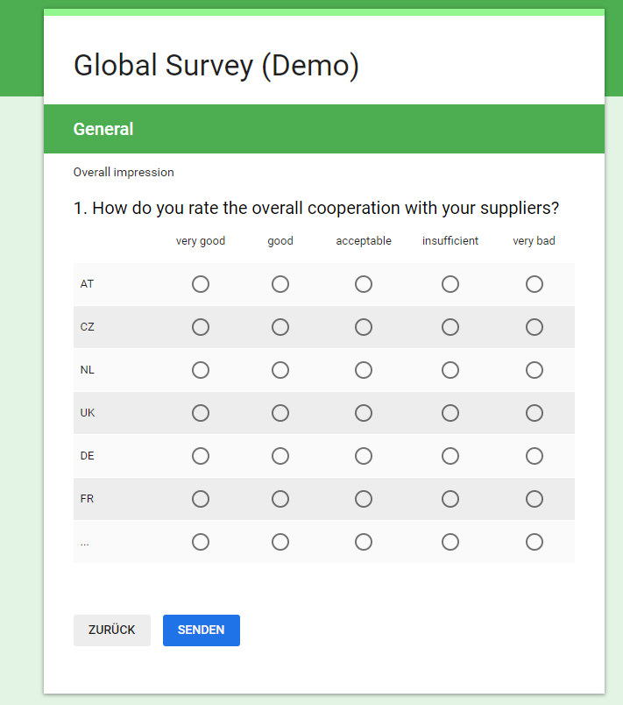Mark CZ cooperation as acceptable
623x705 pixels.
click(364, 327)
